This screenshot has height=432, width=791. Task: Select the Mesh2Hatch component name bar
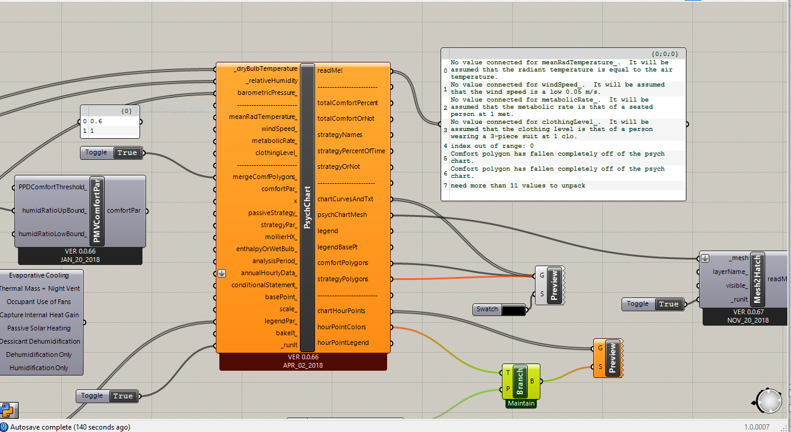pyautogui.click(x=757, y=279)
